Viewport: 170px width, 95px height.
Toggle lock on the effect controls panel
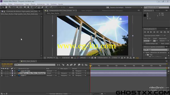(x=4, y=11)
